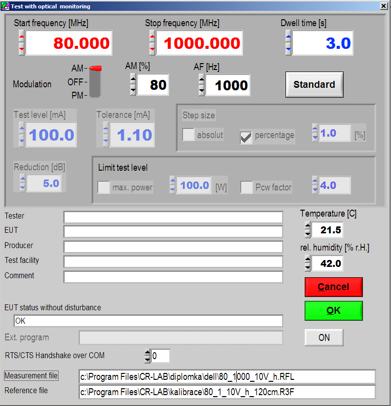Click the Standard button

click(315, 84)
